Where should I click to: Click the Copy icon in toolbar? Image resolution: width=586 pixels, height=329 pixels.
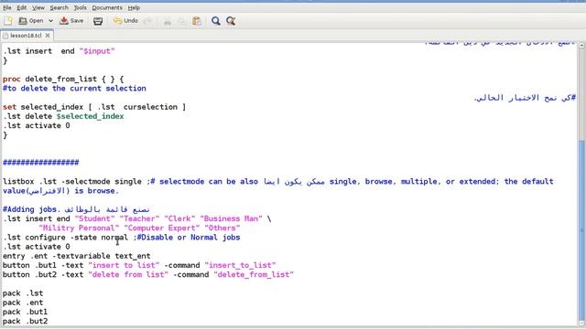[x=181, y=21]
